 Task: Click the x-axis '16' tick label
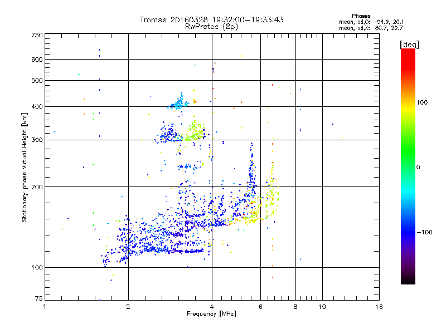tap(379, 307)
